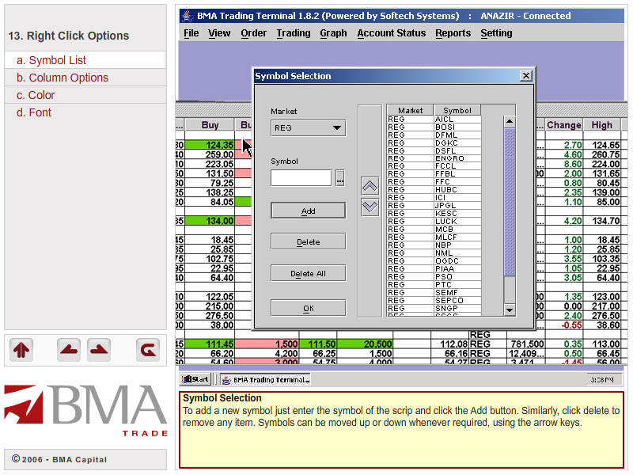Image resolution: width=633 pixels, height=475 pixels.
Task: Click the Change column header
Action: [563, 125]
